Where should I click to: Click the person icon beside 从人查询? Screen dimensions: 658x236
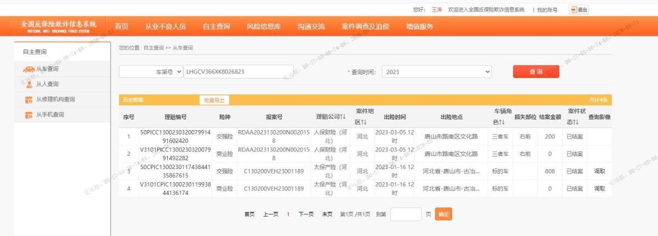pos(29,84)
